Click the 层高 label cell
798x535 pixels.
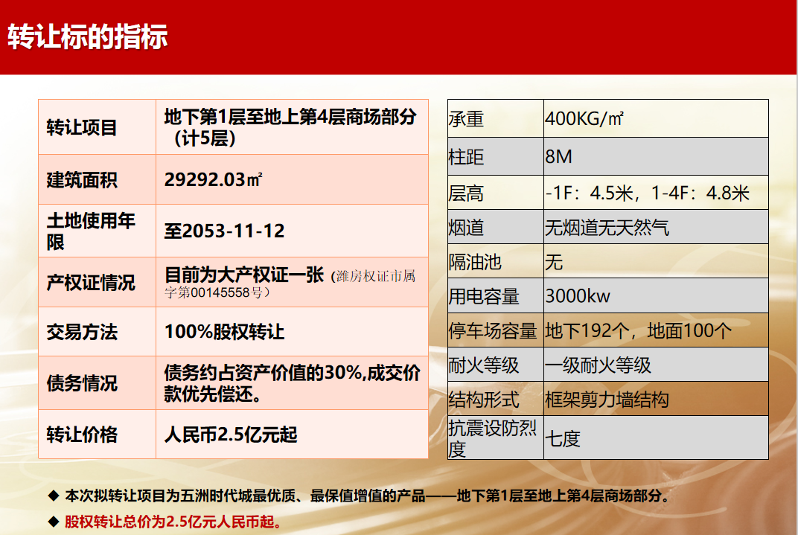pyautogui.click(x=496, y=193)
